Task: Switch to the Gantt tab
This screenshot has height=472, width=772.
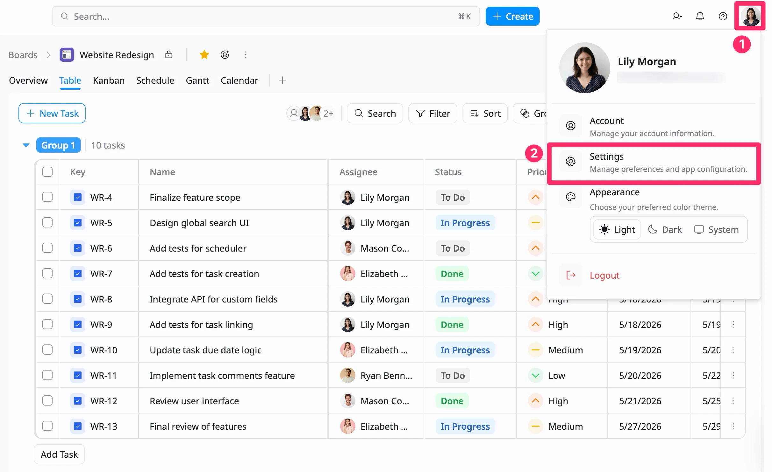Action: (197, 80)
